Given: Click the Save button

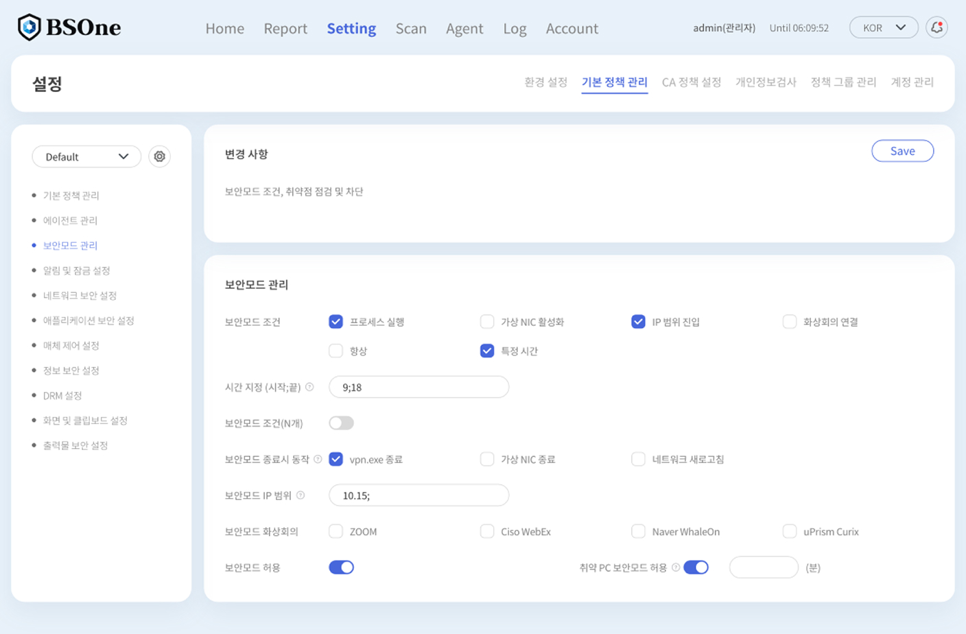Looking at the screenshot, I should pos(902,152).
